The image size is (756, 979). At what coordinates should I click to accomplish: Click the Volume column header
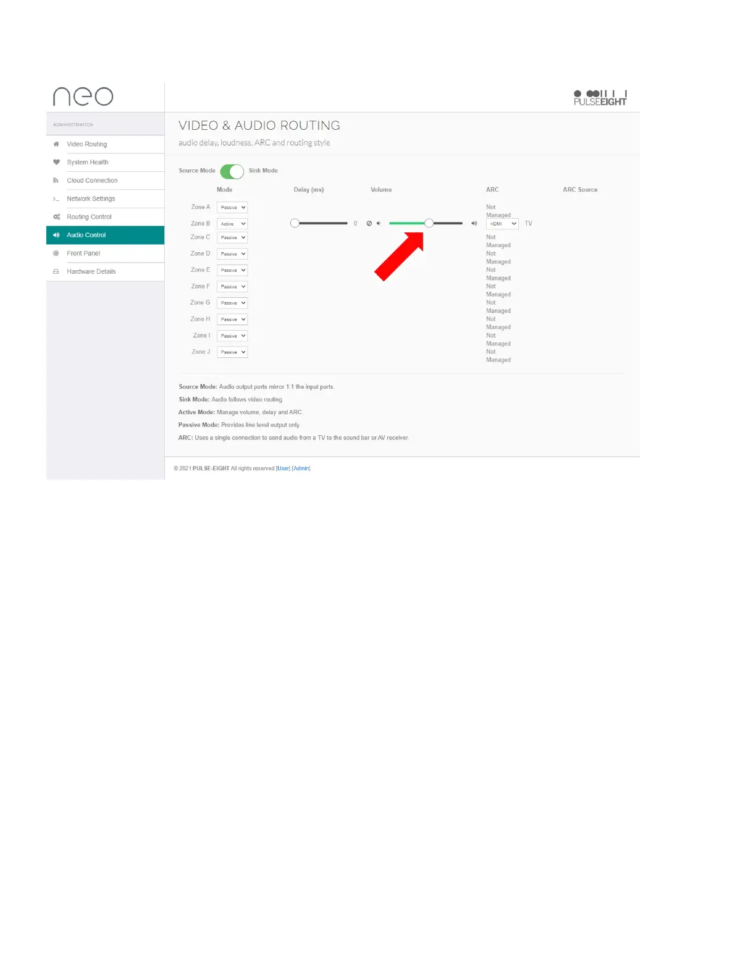pyautogui.click(x=381, y=190)
